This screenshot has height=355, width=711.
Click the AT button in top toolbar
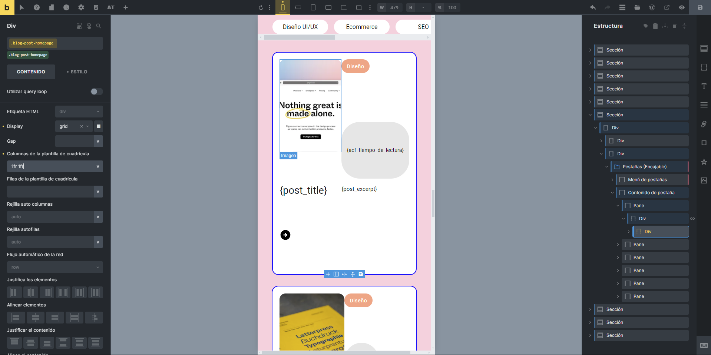coord(111,7)
